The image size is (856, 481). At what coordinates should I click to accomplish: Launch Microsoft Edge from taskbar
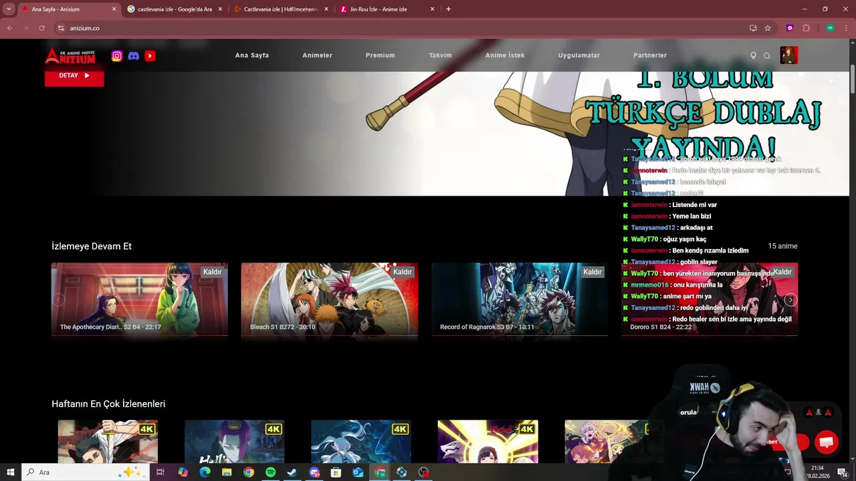click(x=205, y=472)
